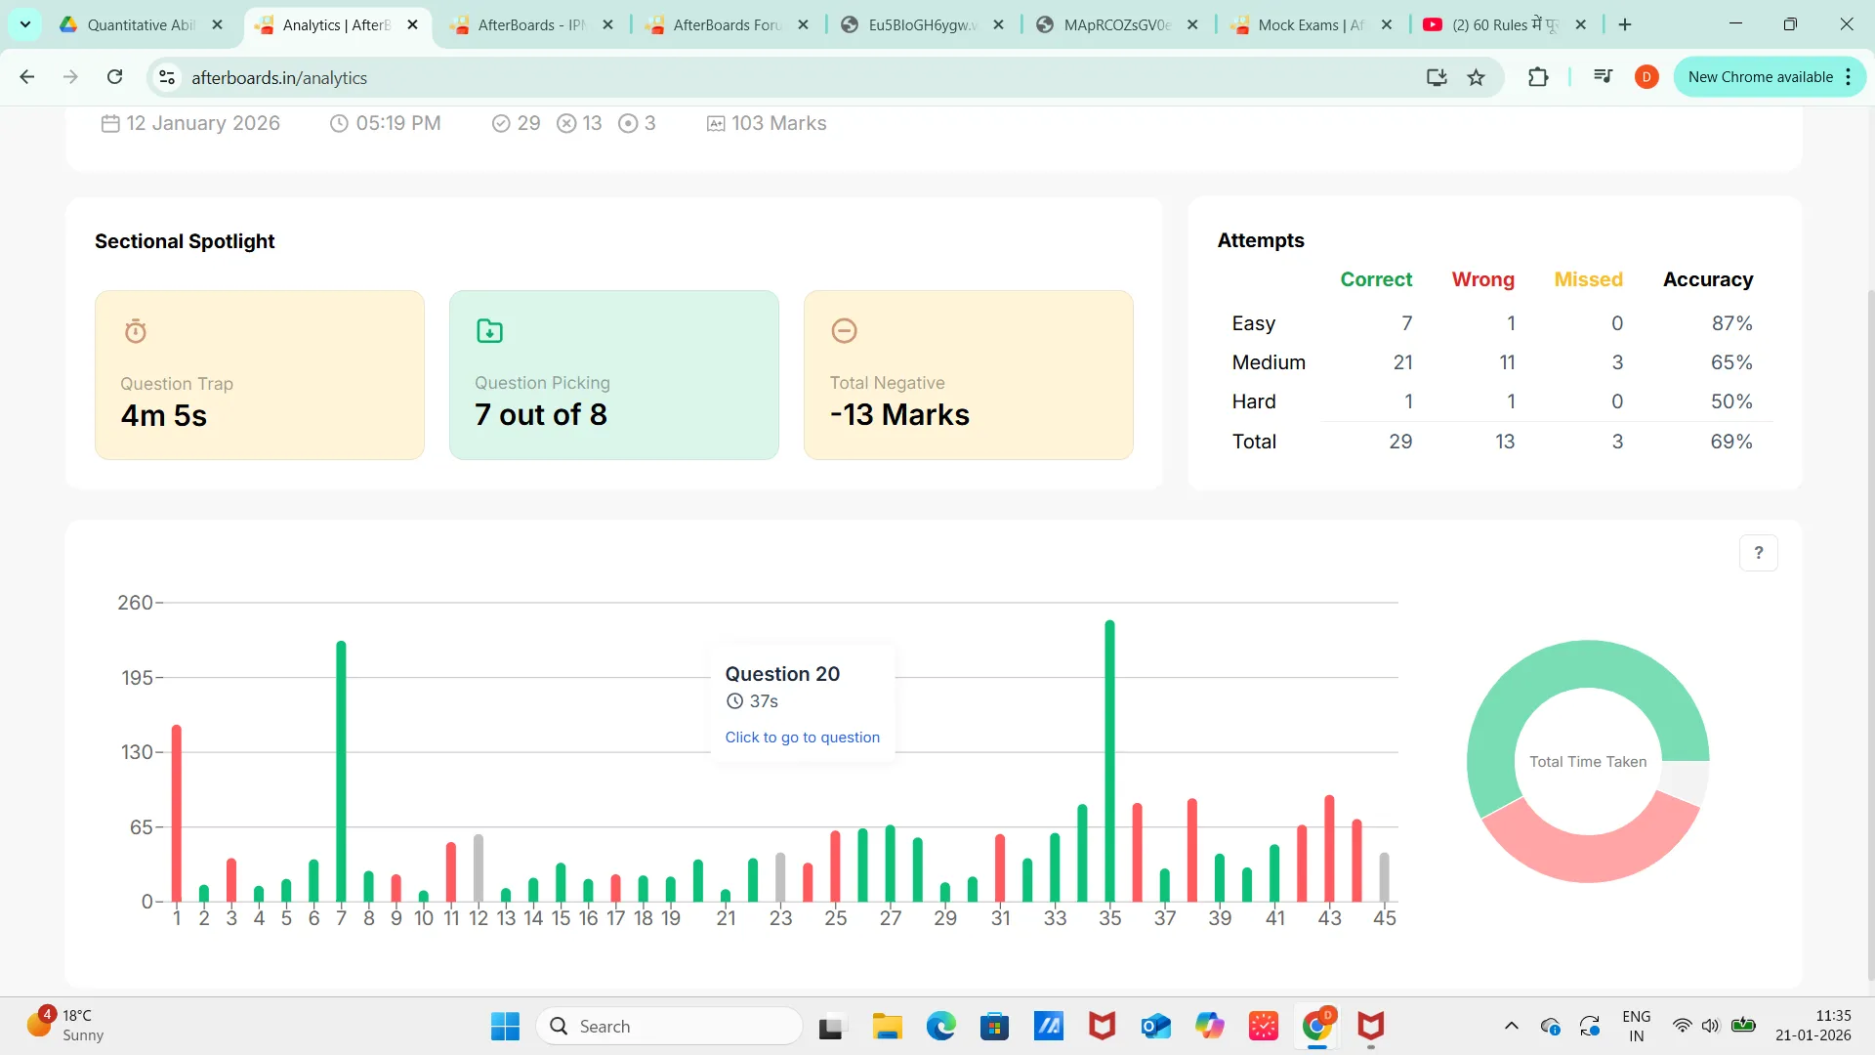The height and width of the screenshot is (1055, 1875).
Task: Open site information icon in address bar
Action: [x=167, y=77]
